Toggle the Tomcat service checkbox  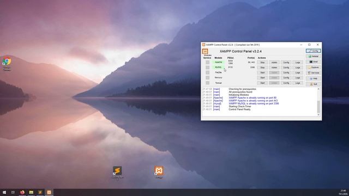tap(207, 83)
